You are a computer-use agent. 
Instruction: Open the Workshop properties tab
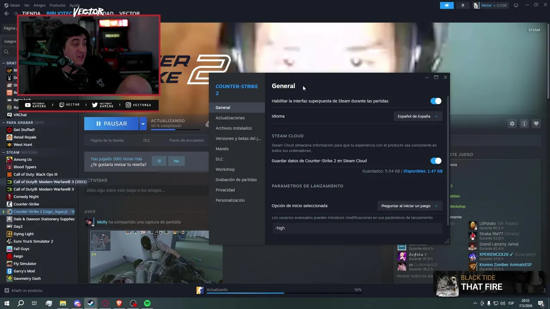tap(237, 170)
